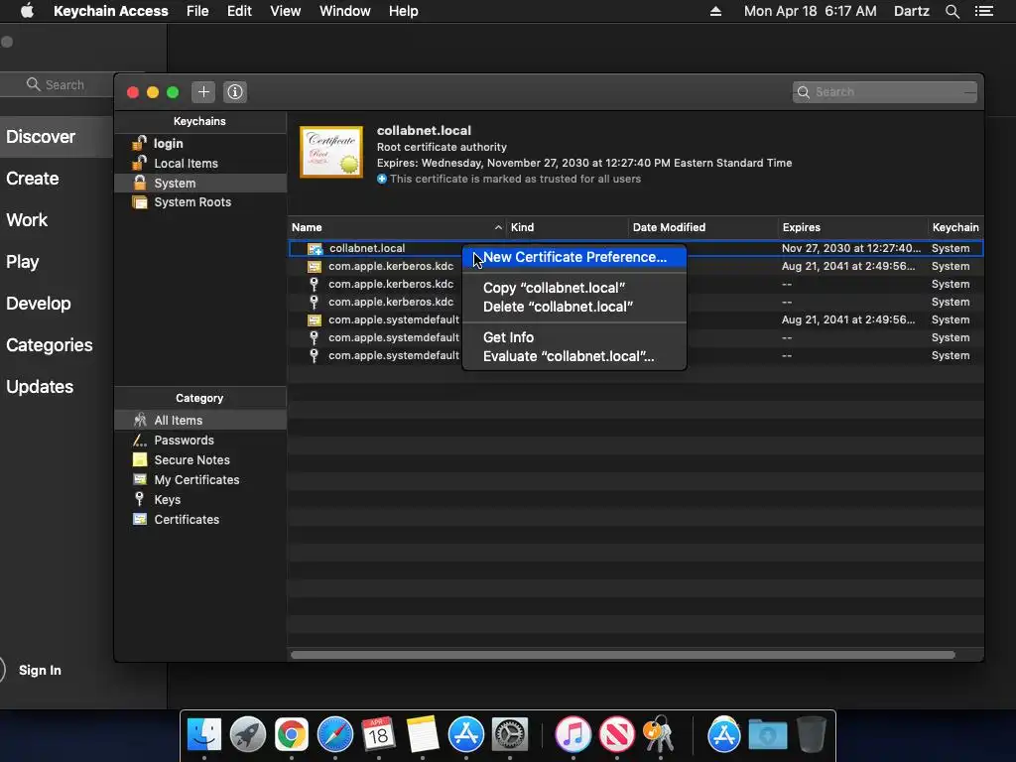Click the Spotlight search icon in menu bar
This screenshot has height=762, width=1016.
[x=952, y=11]
